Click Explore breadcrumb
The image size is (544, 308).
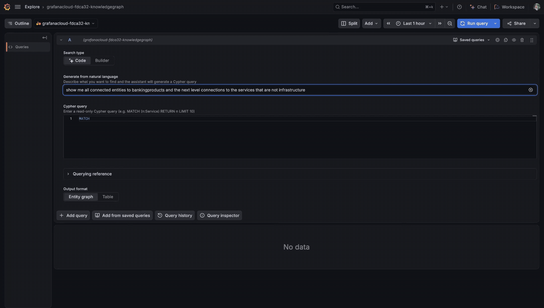(x=32, y=7)
